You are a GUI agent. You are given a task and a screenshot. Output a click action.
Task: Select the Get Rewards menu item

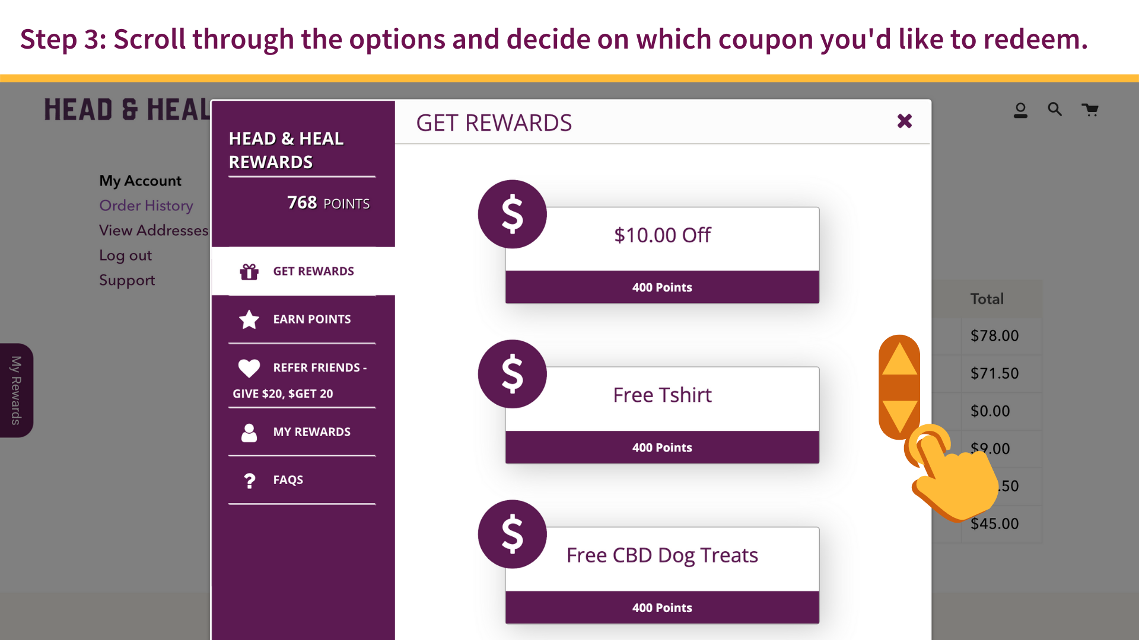pyautogui.click(x=313, y=271)
